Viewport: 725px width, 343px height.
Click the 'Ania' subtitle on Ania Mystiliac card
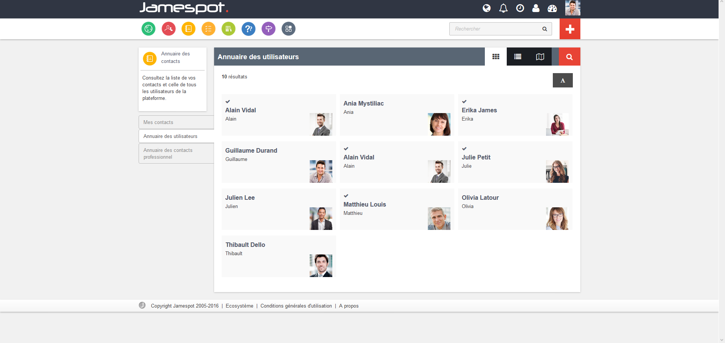349,112
